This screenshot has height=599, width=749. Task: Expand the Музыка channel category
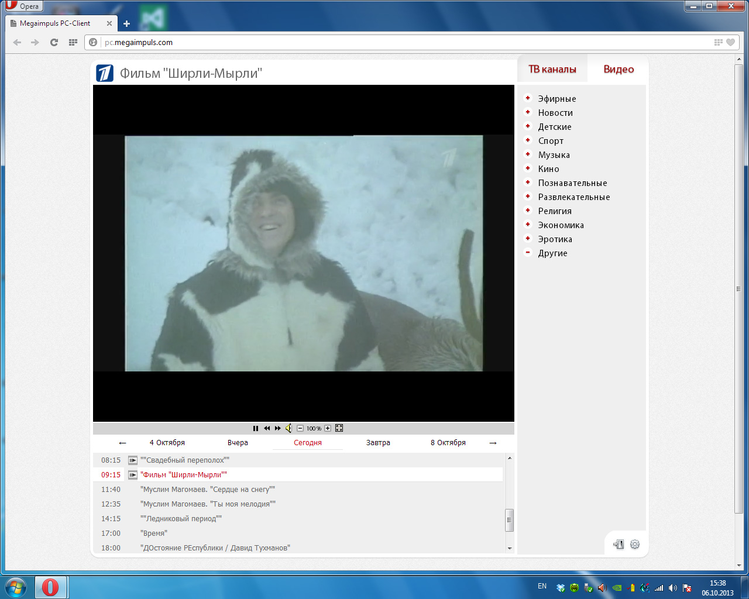coord(528,154)
